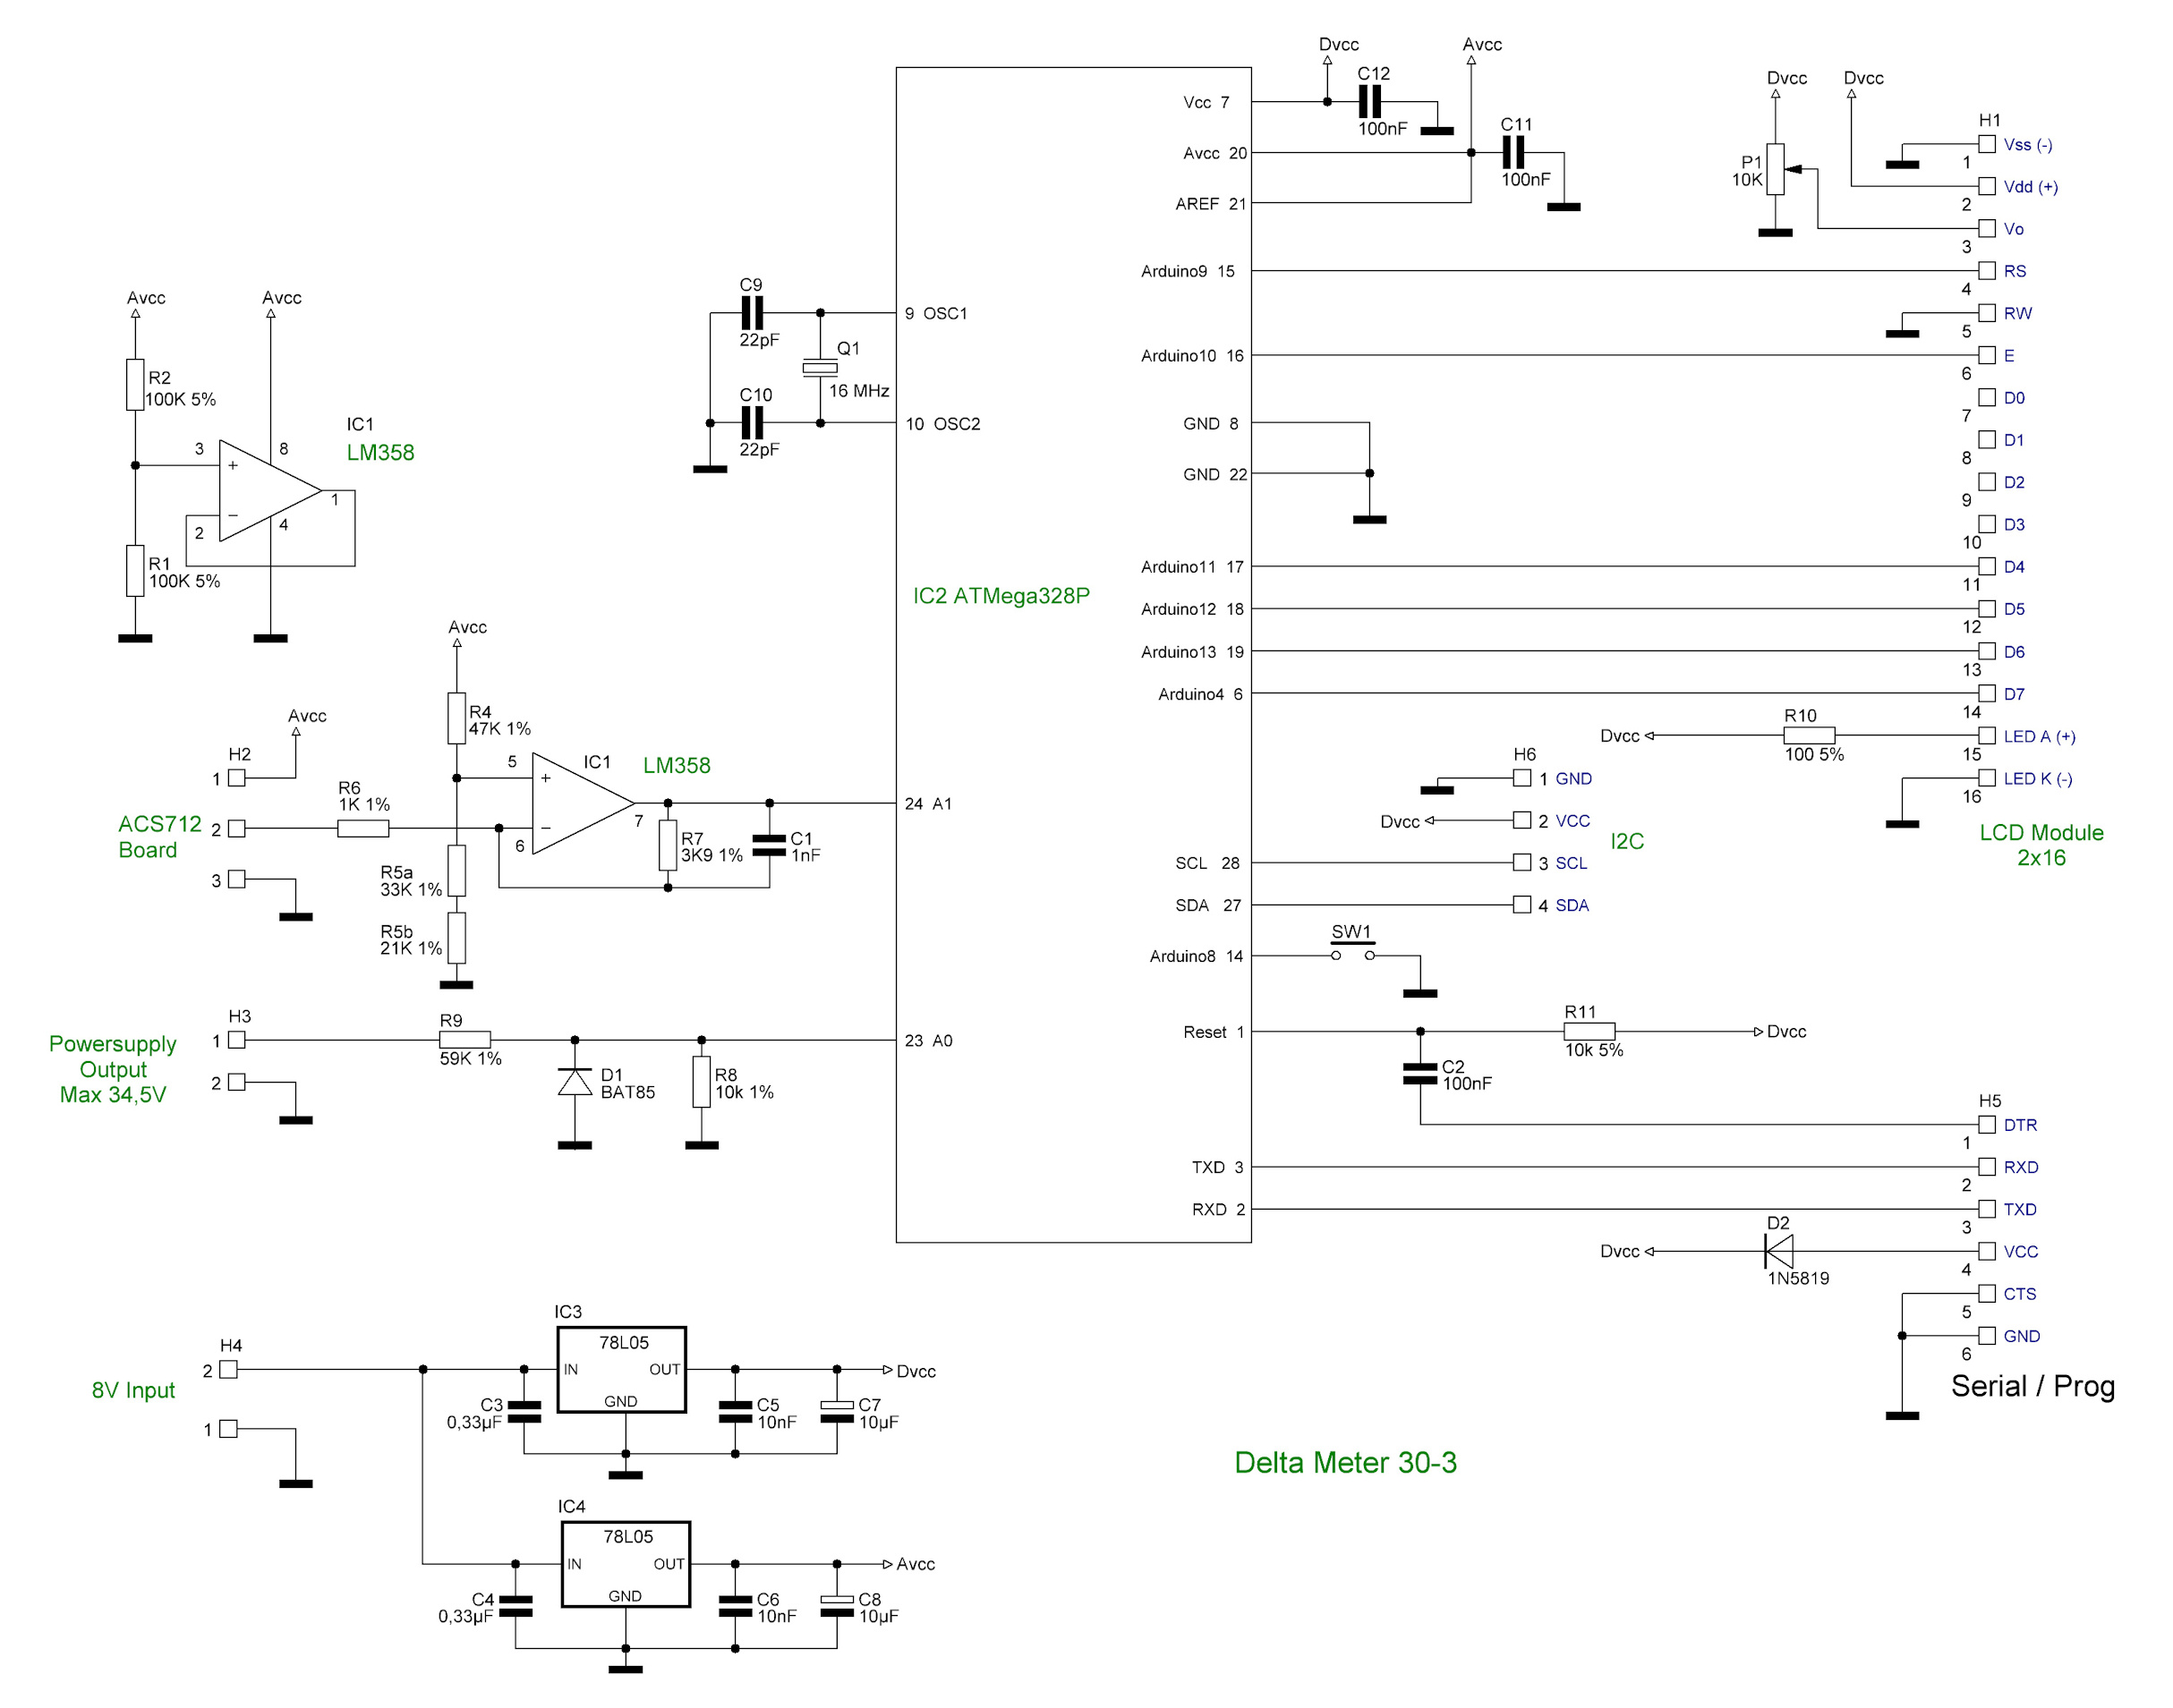
Task: Select the 16 MHz crystal Q1 symbol
Action: click(820, 367)
